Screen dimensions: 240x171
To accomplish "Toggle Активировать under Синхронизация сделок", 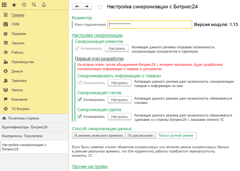I will pyautogui.click(x=79, y=117).
